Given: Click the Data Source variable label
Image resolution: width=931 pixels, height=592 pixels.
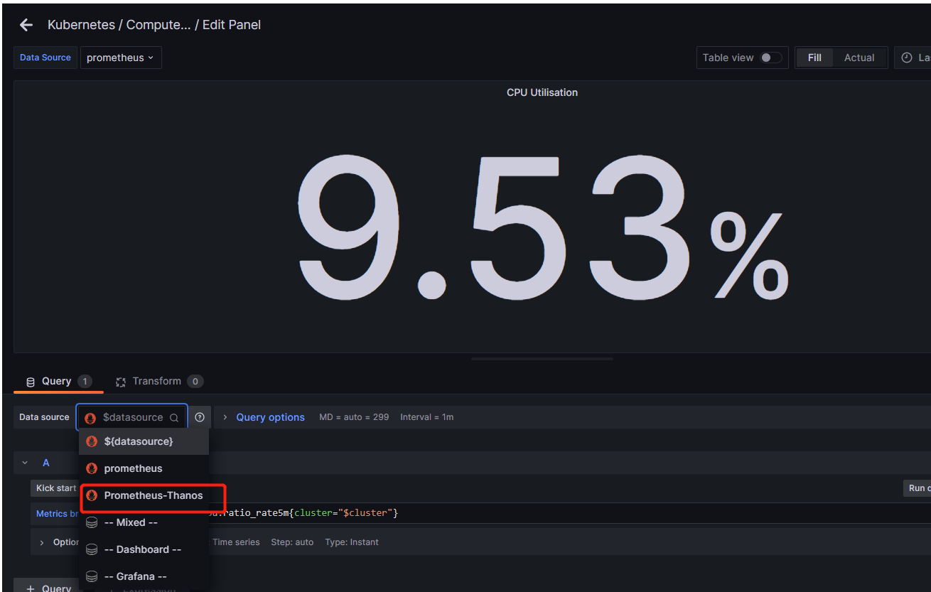Looking at the screenshot, I should [45, 58].
